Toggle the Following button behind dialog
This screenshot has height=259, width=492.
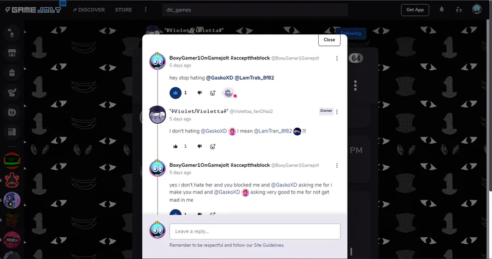click(350, 33)
